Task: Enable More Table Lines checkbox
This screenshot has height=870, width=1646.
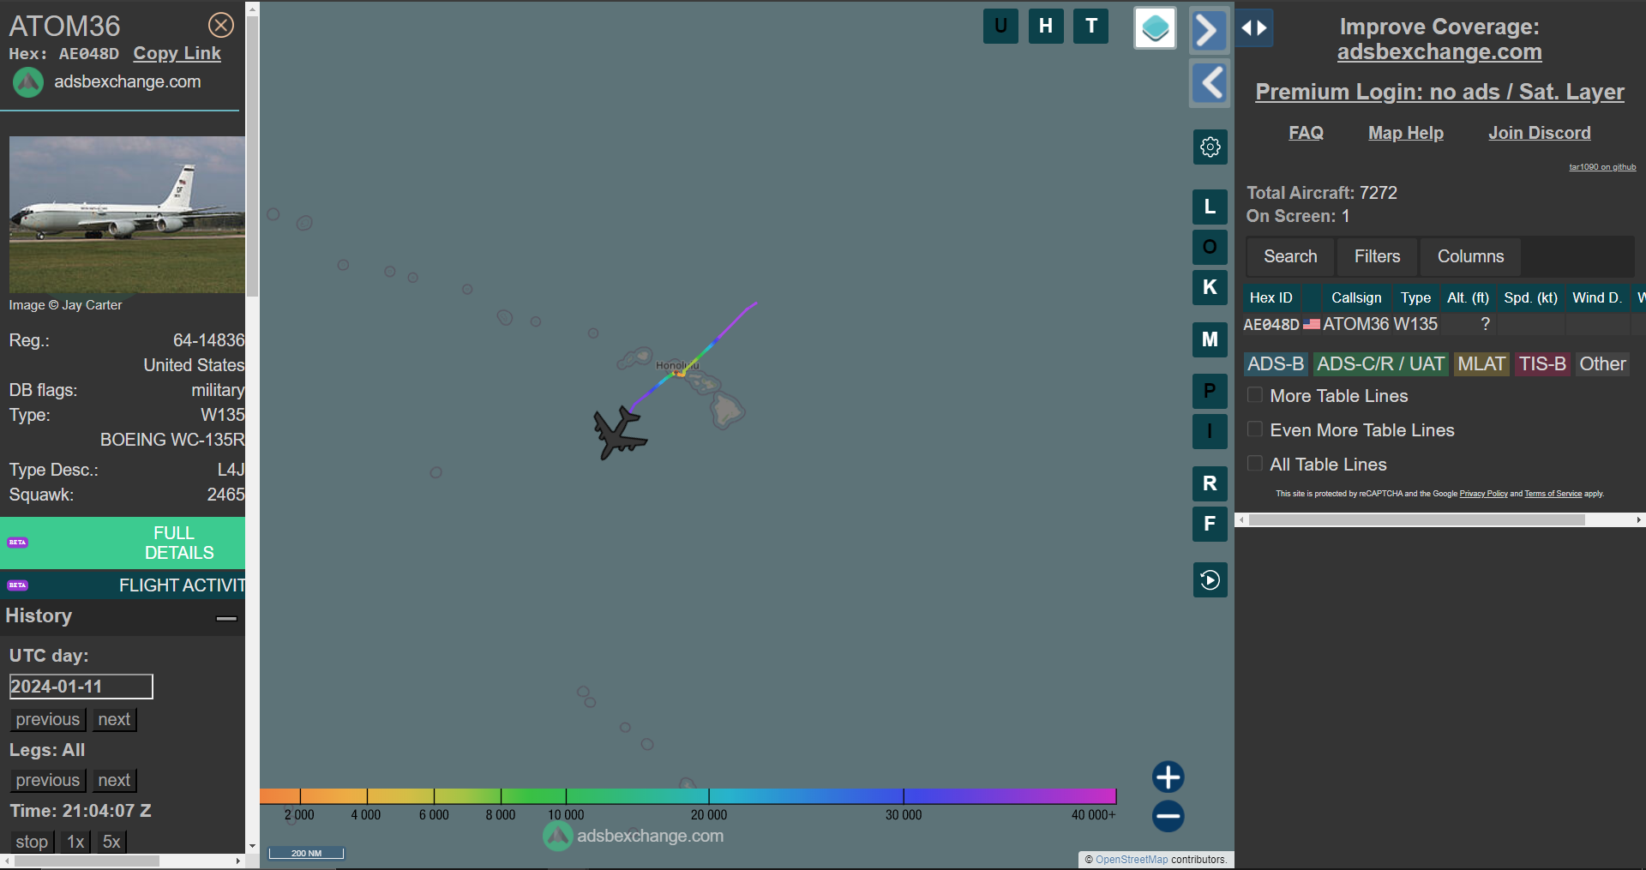Action: coord(1255,395)
